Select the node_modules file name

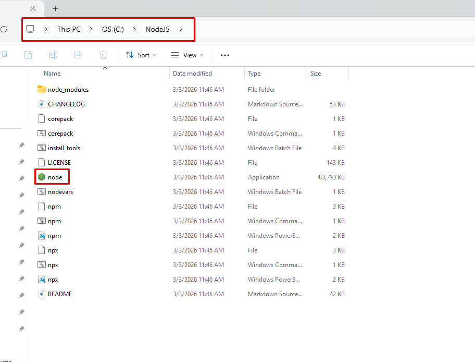click(68, 90)
